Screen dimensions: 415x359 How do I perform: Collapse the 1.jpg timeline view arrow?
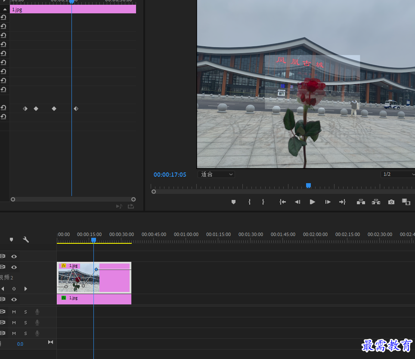point(5,9)
